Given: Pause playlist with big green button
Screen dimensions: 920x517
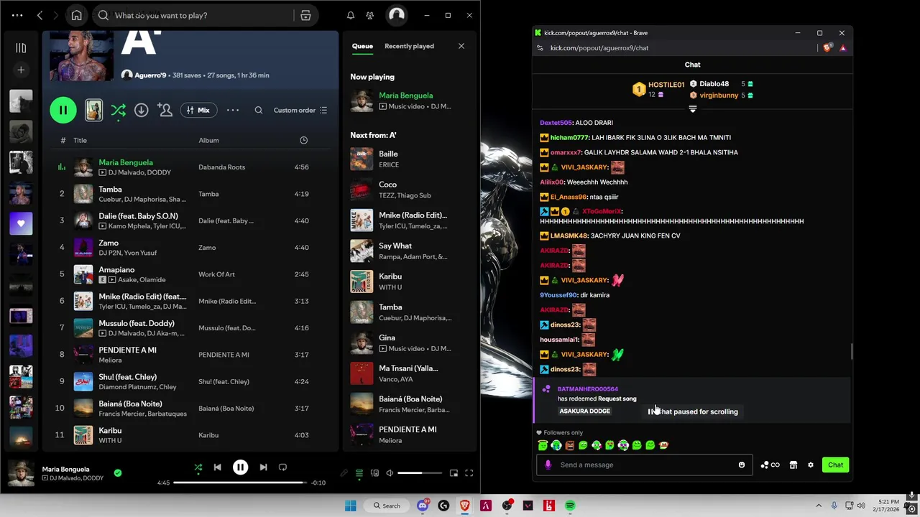Looking at the screenshot, I should tap(63, 110).
